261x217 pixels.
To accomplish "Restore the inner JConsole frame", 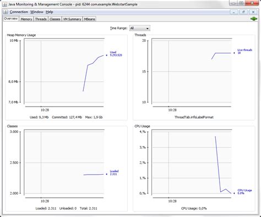I will 243,12.
